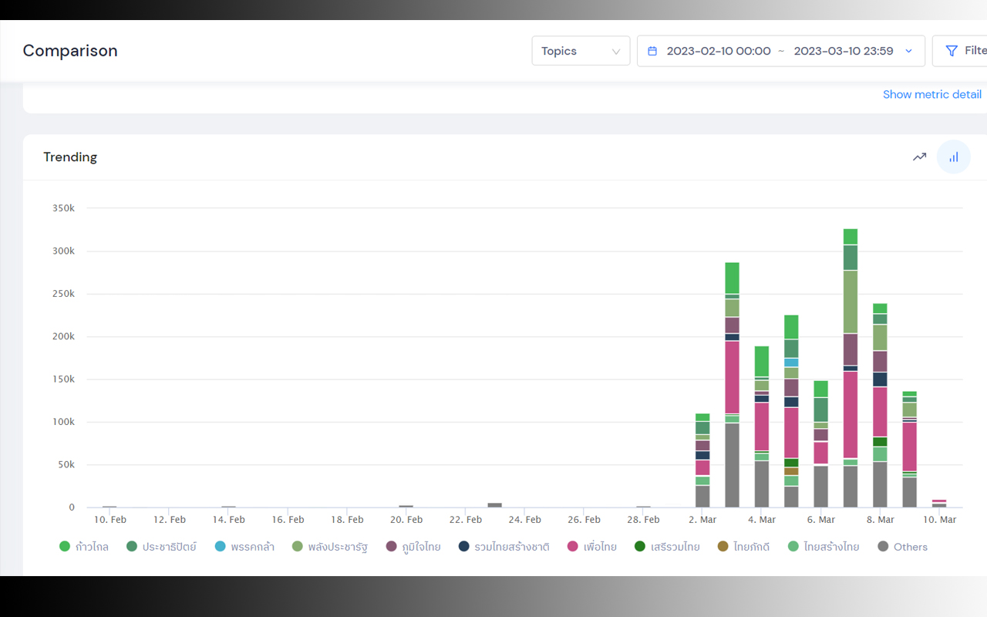Click the Filter button
This screenshot has height=617, width=987.
click(x=960, y=51)
